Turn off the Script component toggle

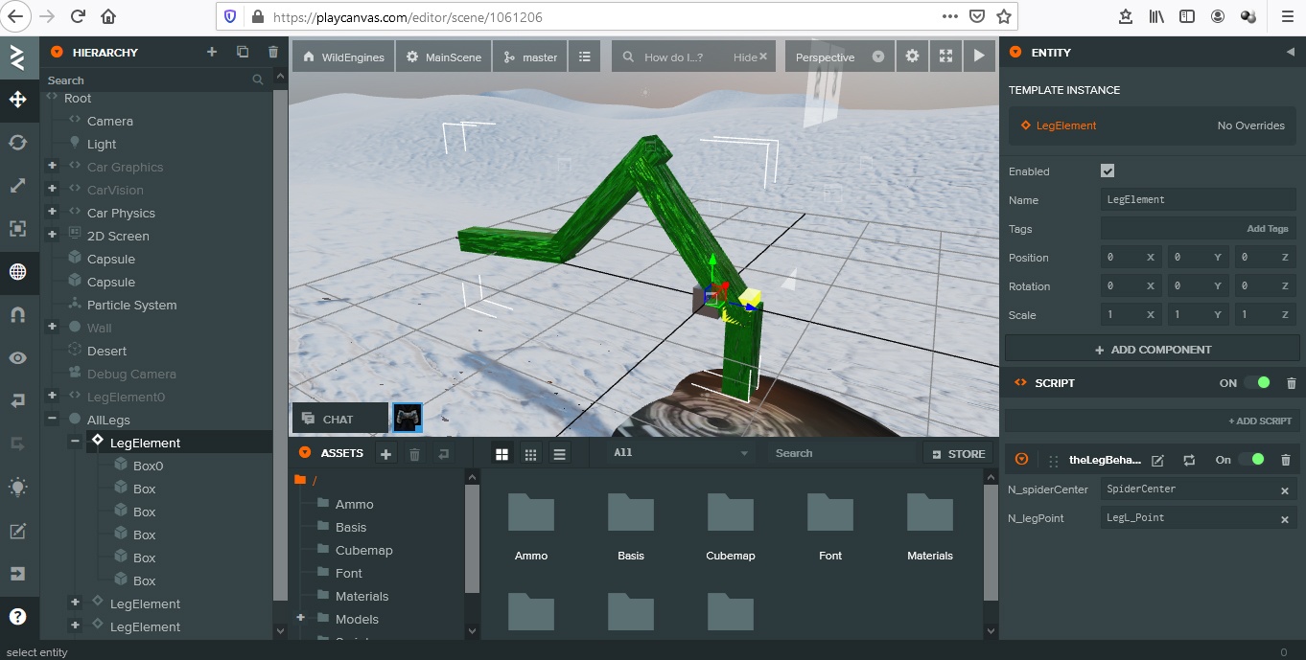1256,383
